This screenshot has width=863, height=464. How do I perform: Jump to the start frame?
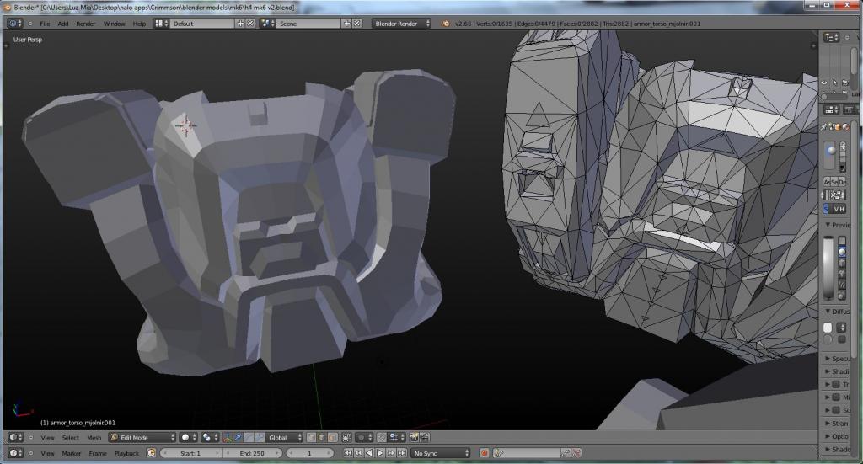pyautogui.click(x=348, y=453)
